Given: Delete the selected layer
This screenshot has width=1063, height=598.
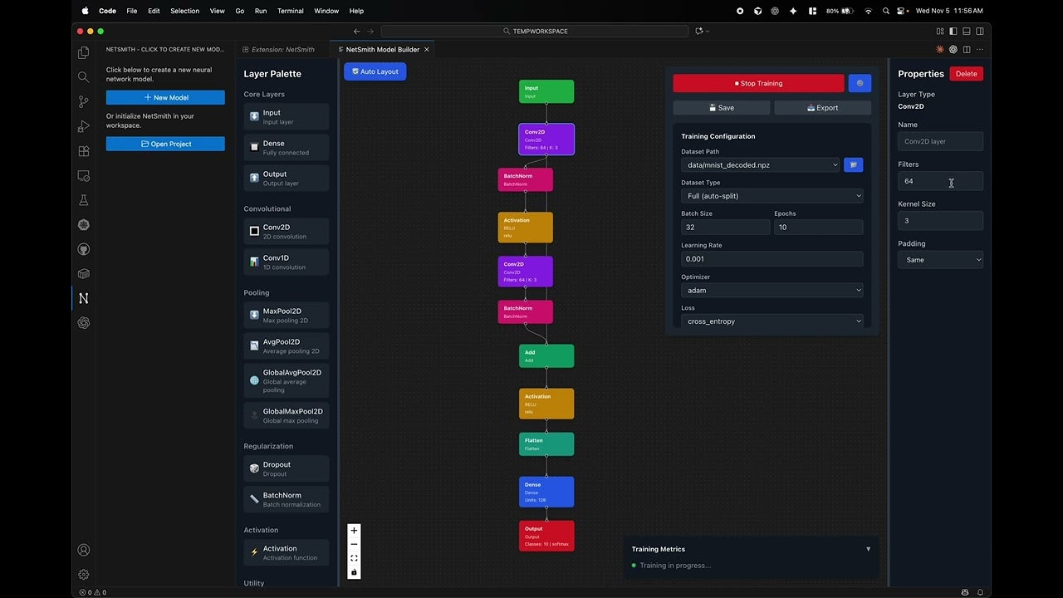Looking at the screenshot, I should [x=967, y=74].
